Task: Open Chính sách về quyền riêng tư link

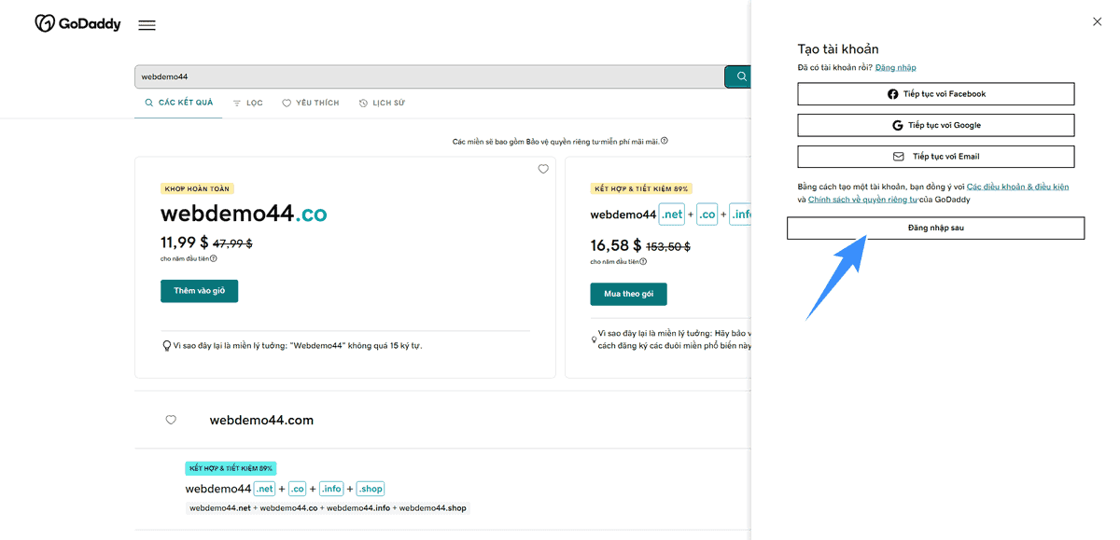Action: (x=862, y=200)
